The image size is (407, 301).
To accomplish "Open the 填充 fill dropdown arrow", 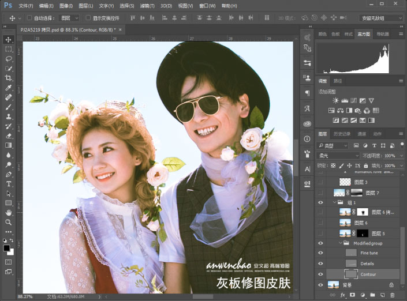I will pyautogui.click(x=402, y=165).
